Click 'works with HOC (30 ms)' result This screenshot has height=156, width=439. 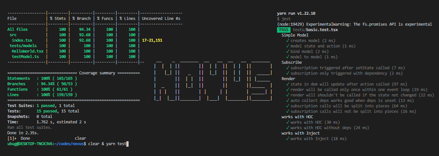[313, 122]
